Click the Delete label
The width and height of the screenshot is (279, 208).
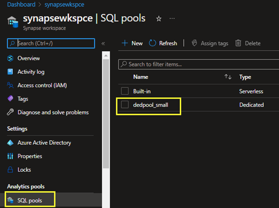click(x=253, y=43)
